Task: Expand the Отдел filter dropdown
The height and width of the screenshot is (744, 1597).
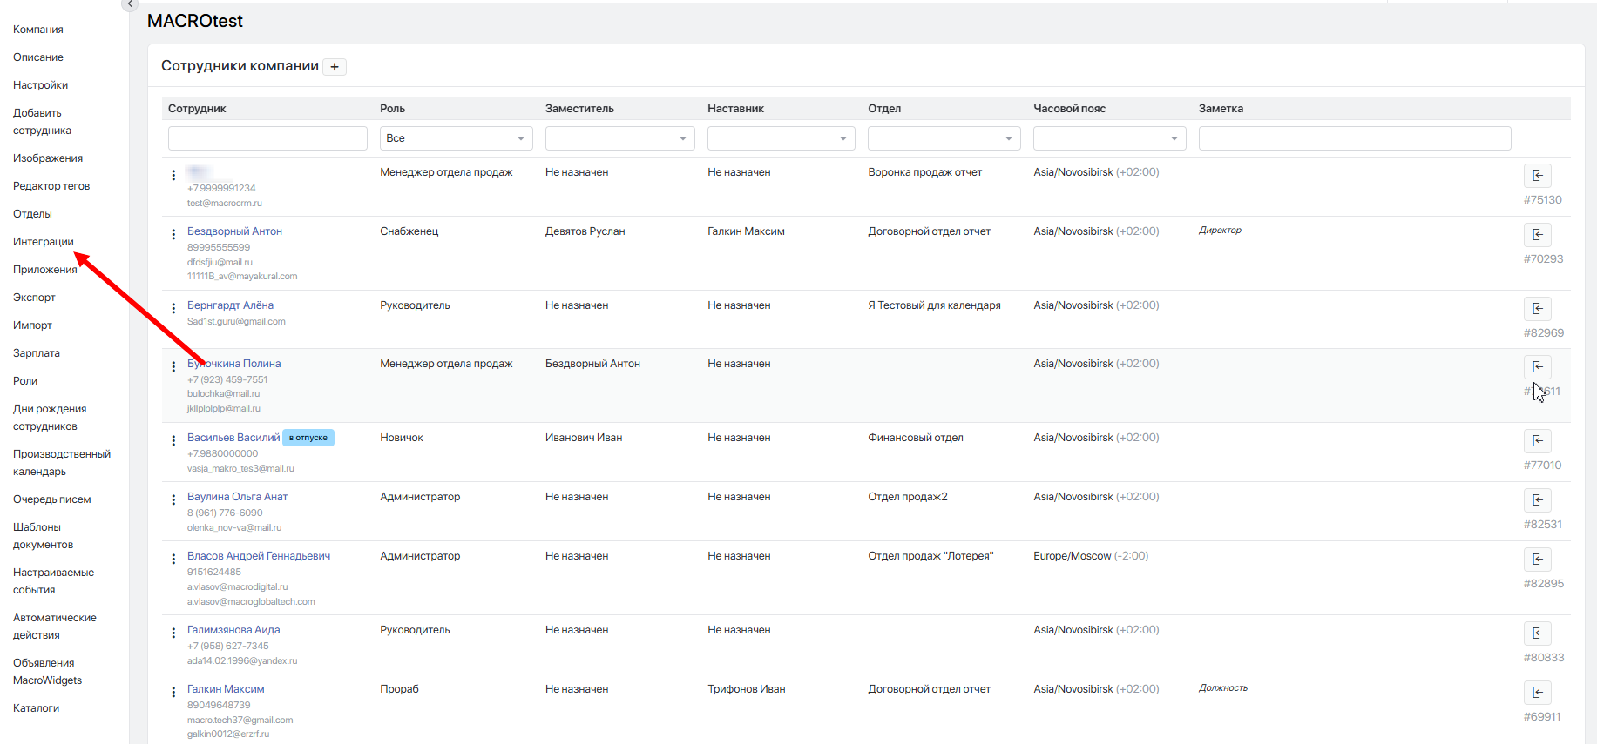Action: [x=944, y=138]
